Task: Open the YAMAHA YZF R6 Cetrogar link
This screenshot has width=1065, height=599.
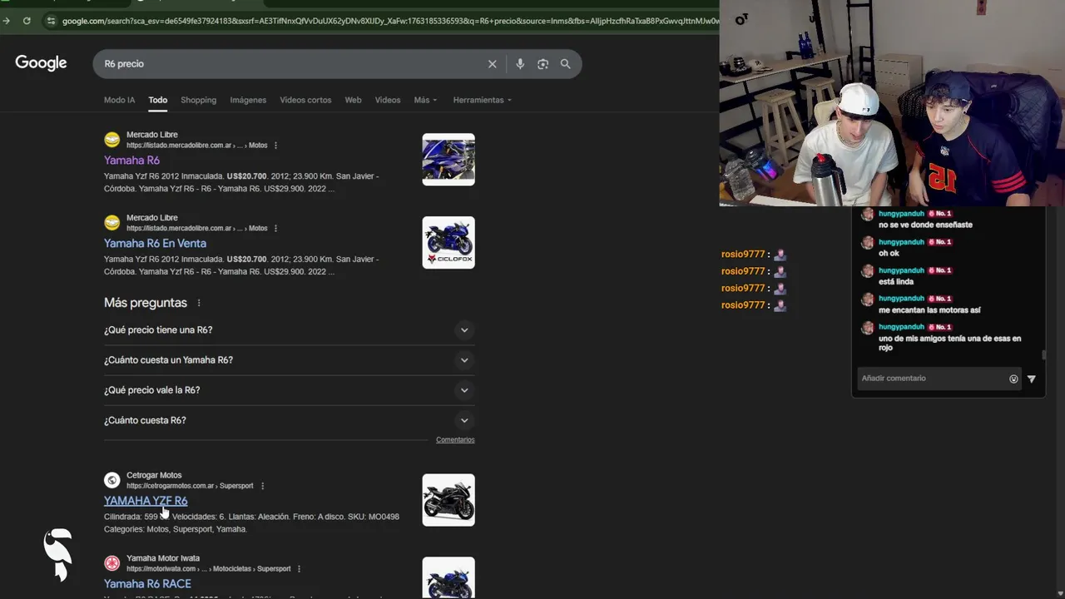Action: click(x=146, y=501)
